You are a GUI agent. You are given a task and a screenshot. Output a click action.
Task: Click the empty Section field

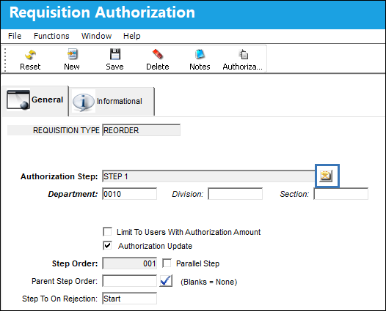coord(341,194)
